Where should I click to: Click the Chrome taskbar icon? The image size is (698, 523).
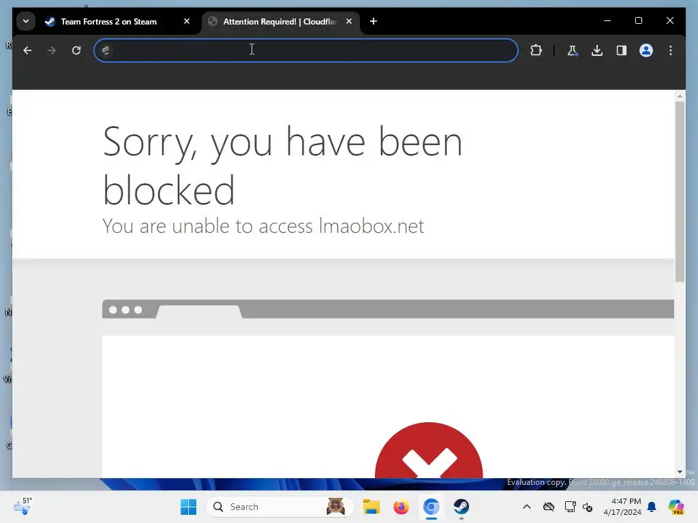tap(431, 507)
